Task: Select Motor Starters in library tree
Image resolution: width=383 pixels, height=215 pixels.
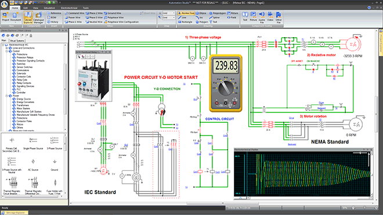Action: click(x=23, y=108)
